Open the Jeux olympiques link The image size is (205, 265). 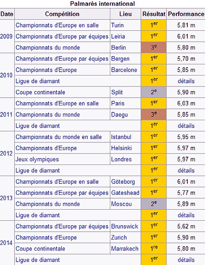point(37,159)
